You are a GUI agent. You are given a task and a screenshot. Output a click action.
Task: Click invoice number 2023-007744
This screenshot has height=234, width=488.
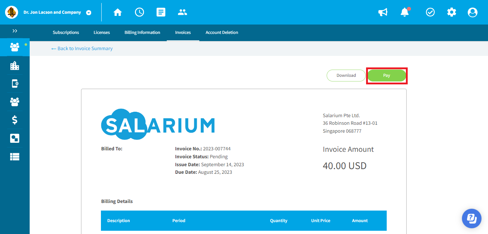(217, 149)
